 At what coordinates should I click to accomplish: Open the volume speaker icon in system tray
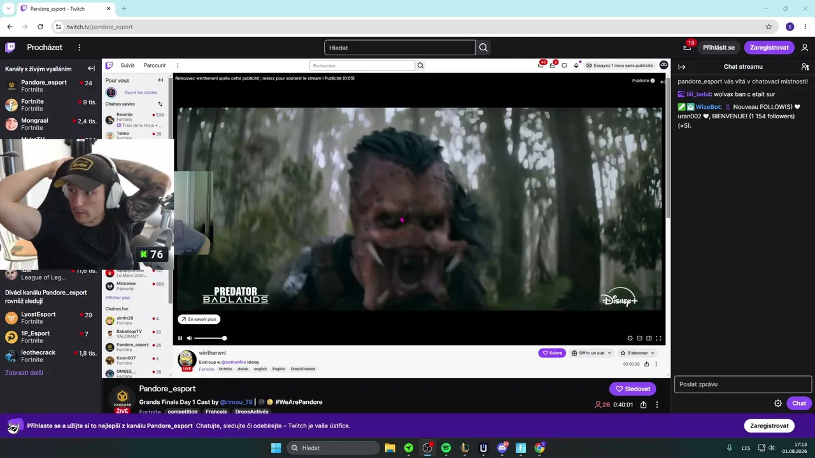click(x=772, y=448)
